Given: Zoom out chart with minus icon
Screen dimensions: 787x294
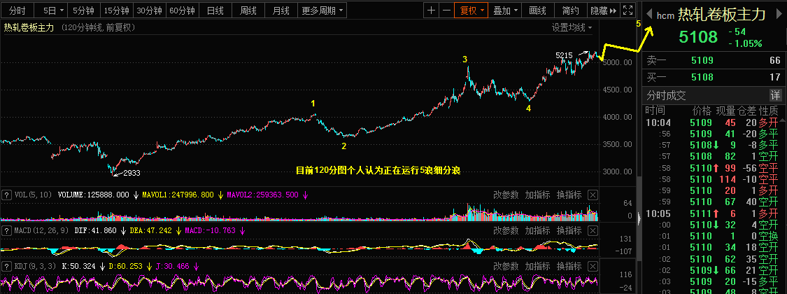Looking at the screenshot, I should coord(446,10).
